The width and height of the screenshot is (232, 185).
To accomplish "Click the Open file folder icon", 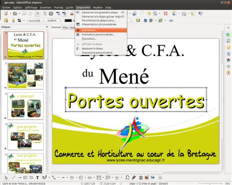I will pyautogui.click(x=15, y=14).
